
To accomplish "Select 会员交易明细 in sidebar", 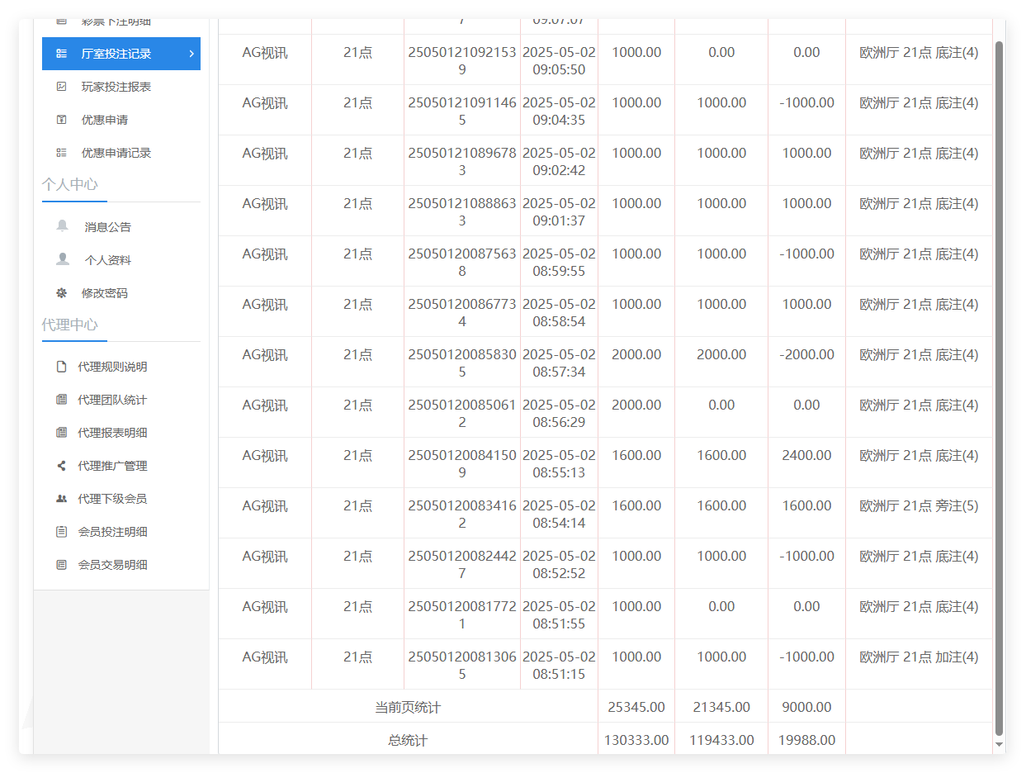I will click(x=112, y=565).
